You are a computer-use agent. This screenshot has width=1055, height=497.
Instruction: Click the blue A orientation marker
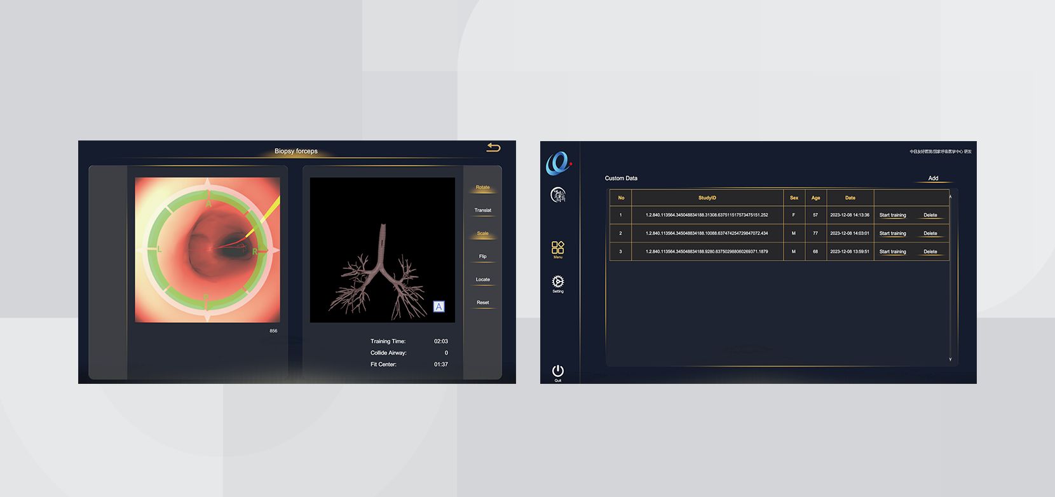[x=439, y=306]
